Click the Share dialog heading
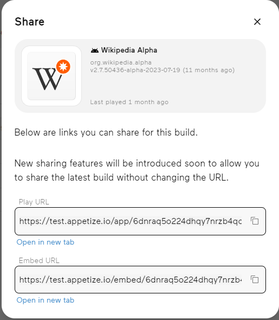Viewport: 279px width, 320px height. [x=30, y=22]
